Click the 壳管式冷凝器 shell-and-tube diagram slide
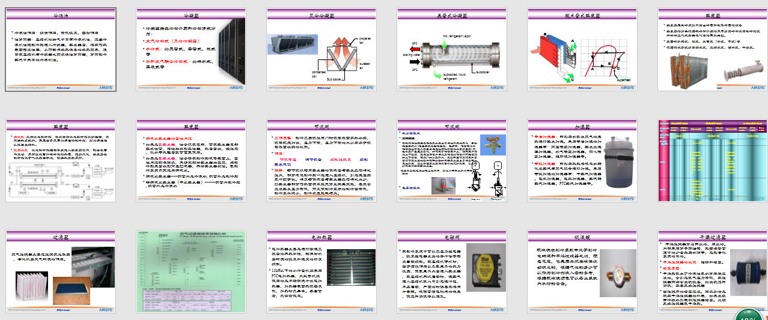 click(x=452, y=50)
